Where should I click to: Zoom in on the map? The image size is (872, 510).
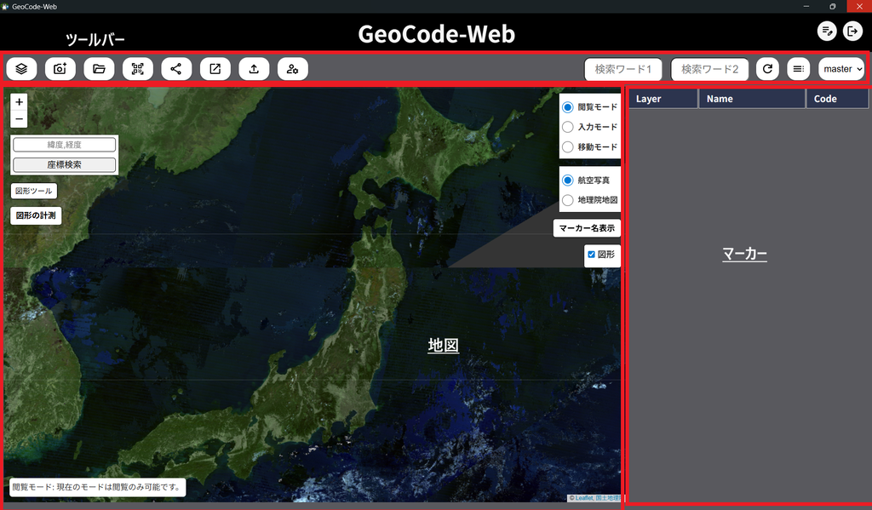(x=19, y=102)
